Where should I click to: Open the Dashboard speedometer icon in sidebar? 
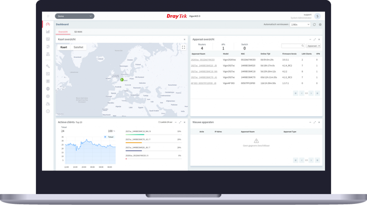coord(48,24)
